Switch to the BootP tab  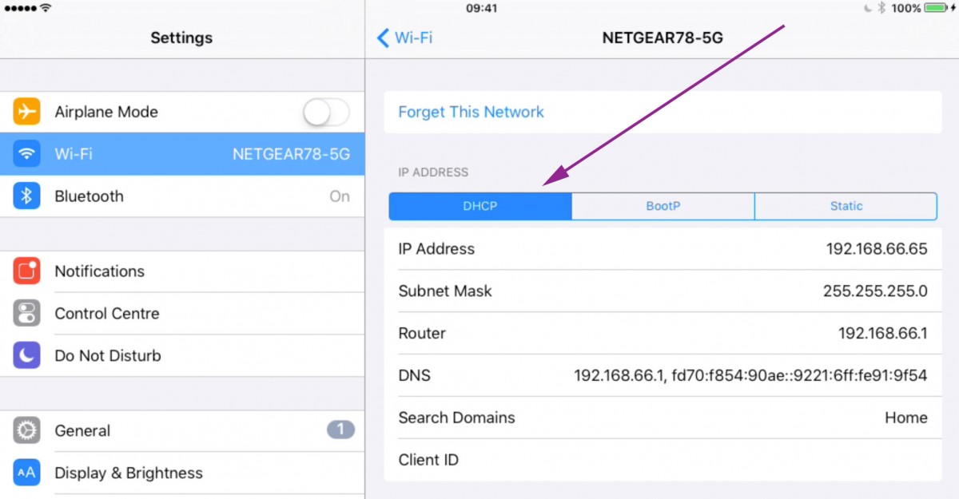pos(663,206)
